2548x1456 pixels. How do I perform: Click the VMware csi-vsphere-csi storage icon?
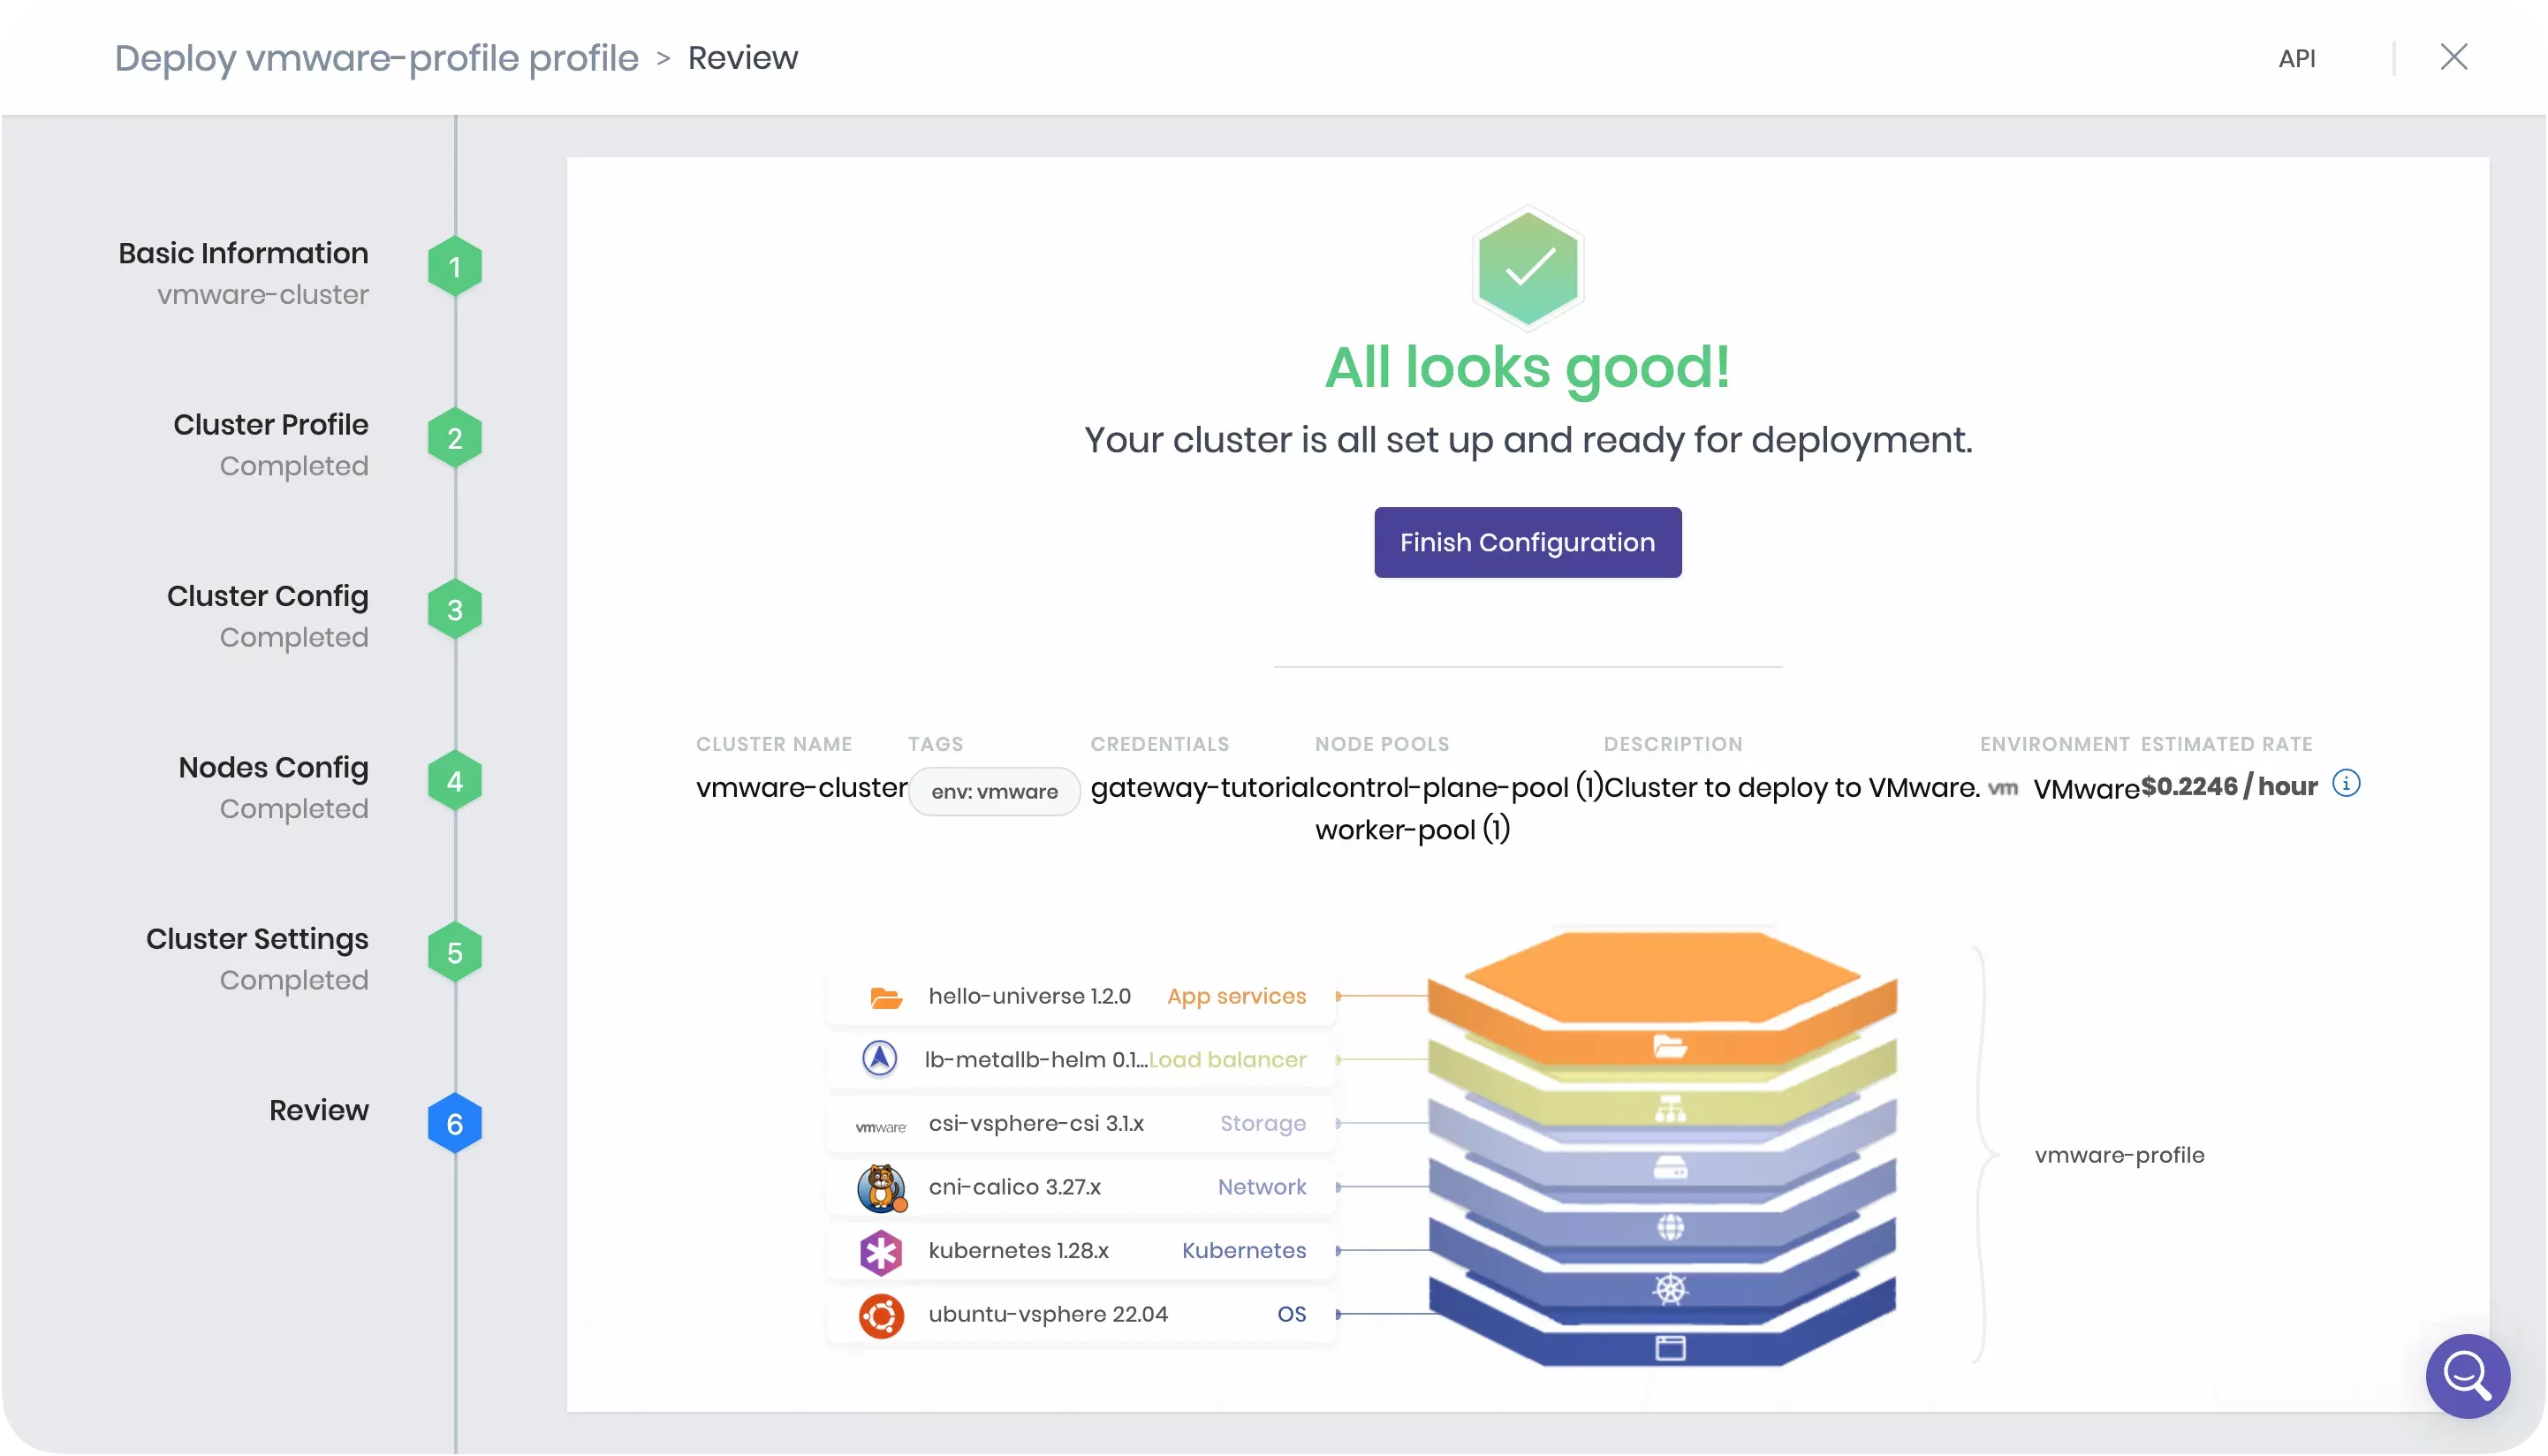point(880,1124)
